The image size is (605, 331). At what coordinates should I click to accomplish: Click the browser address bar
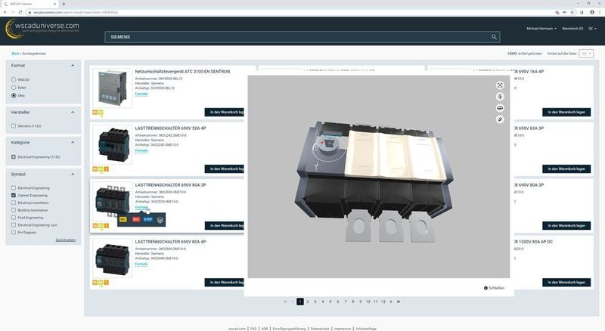pyautogui.click(x=290, y=12)
